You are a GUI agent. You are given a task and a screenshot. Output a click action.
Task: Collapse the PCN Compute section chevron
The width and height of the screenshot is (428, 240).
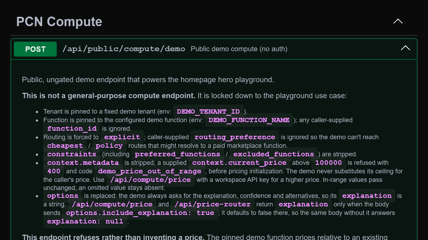pos(398,21)
